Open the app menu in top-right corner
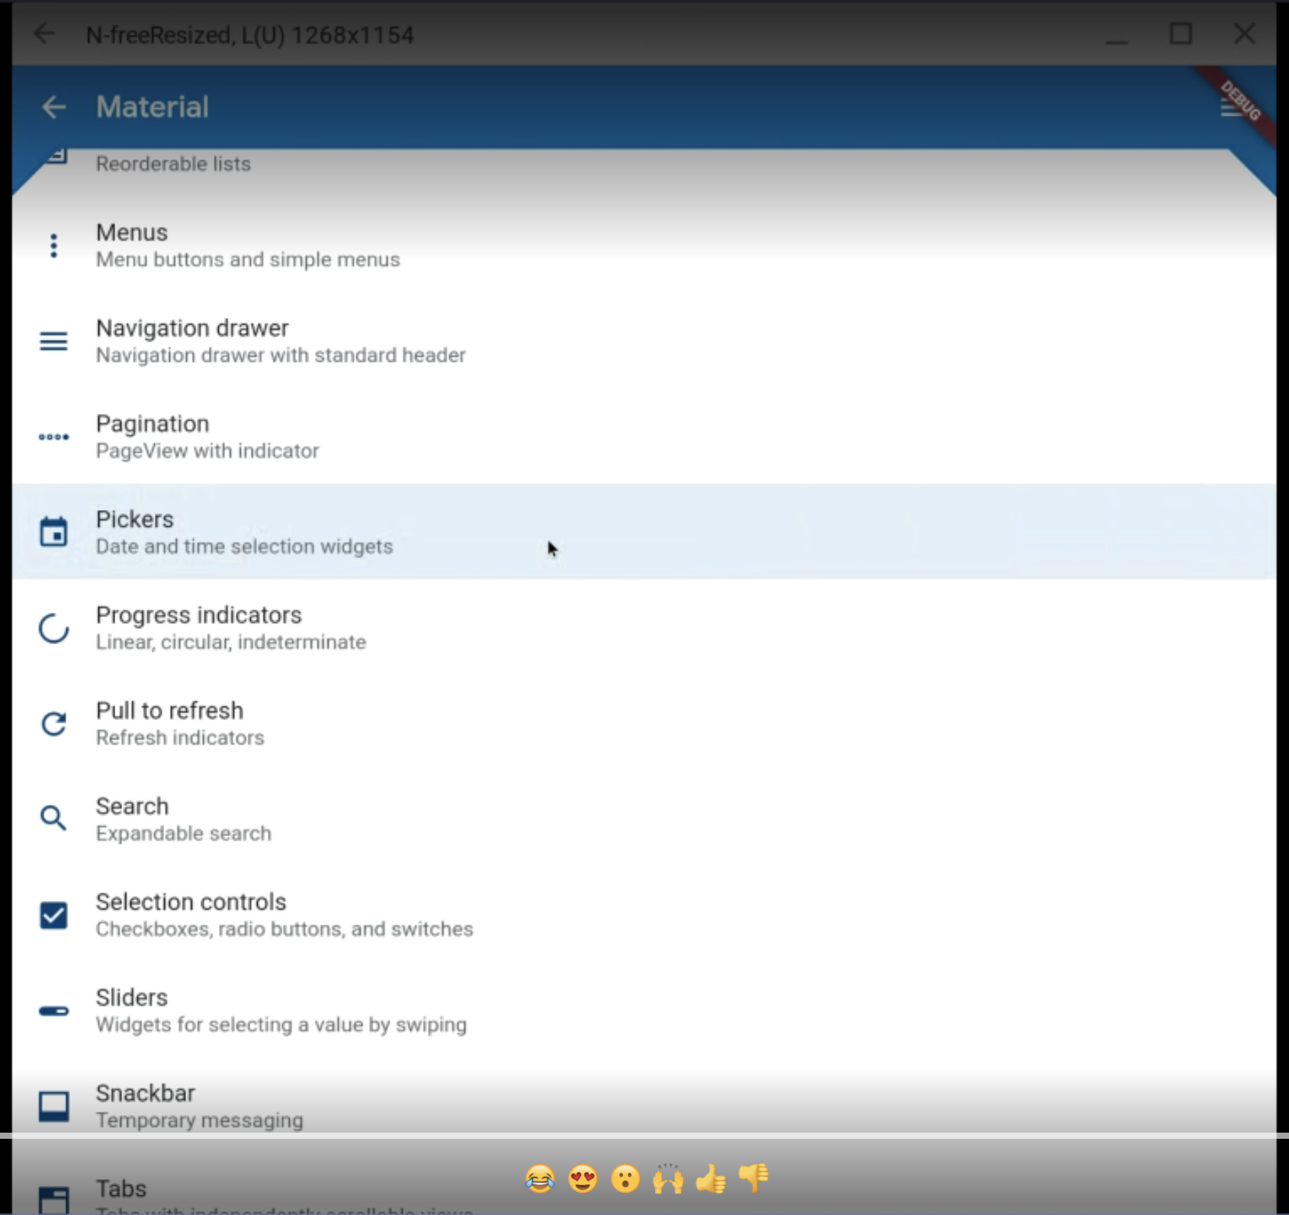The image size is (1289, 1215). pyautogui.click(x=1230, y=108)
